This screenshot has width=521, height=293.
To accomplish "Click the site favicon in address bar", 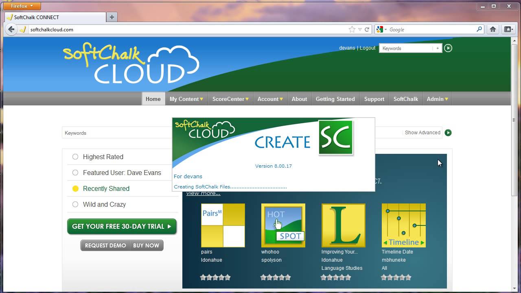I will click(23, 29).
